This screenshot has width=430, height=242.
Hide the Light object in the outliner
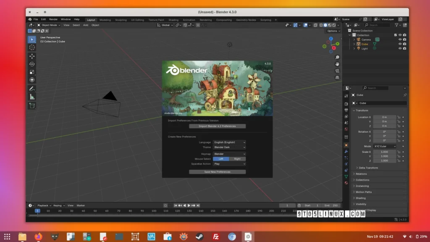400,49
